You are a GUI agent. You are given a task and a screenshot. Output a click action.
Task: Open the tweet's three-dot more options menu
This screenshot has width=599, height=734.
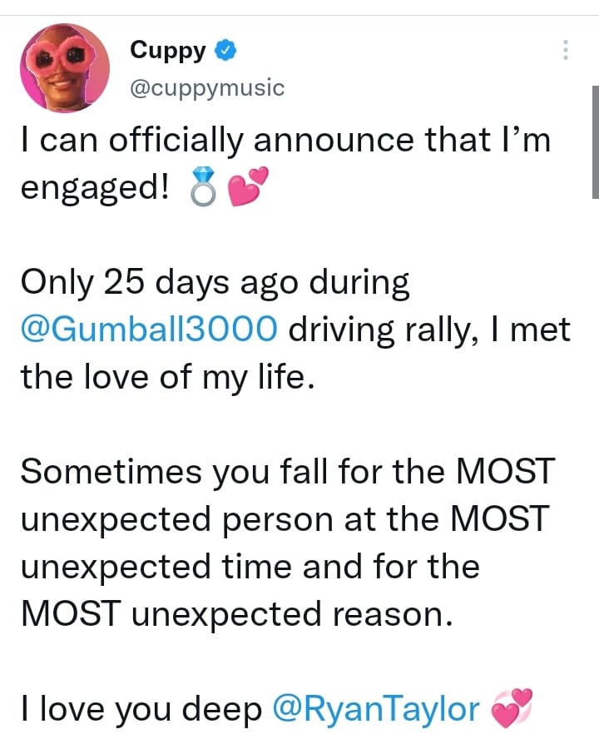(566, 51)
